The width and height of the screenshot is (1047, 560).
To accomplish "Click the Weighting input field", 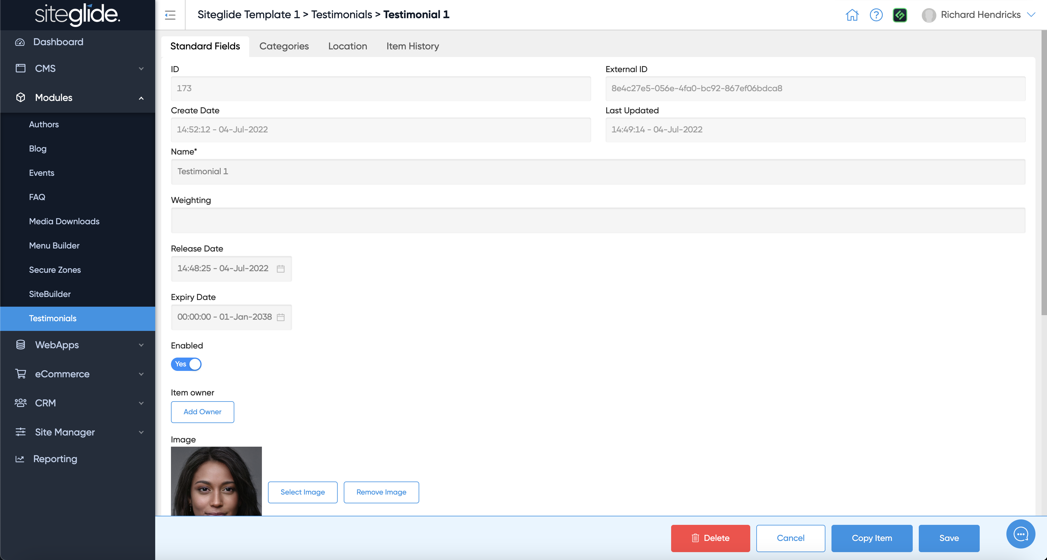I will pos(597,220).
